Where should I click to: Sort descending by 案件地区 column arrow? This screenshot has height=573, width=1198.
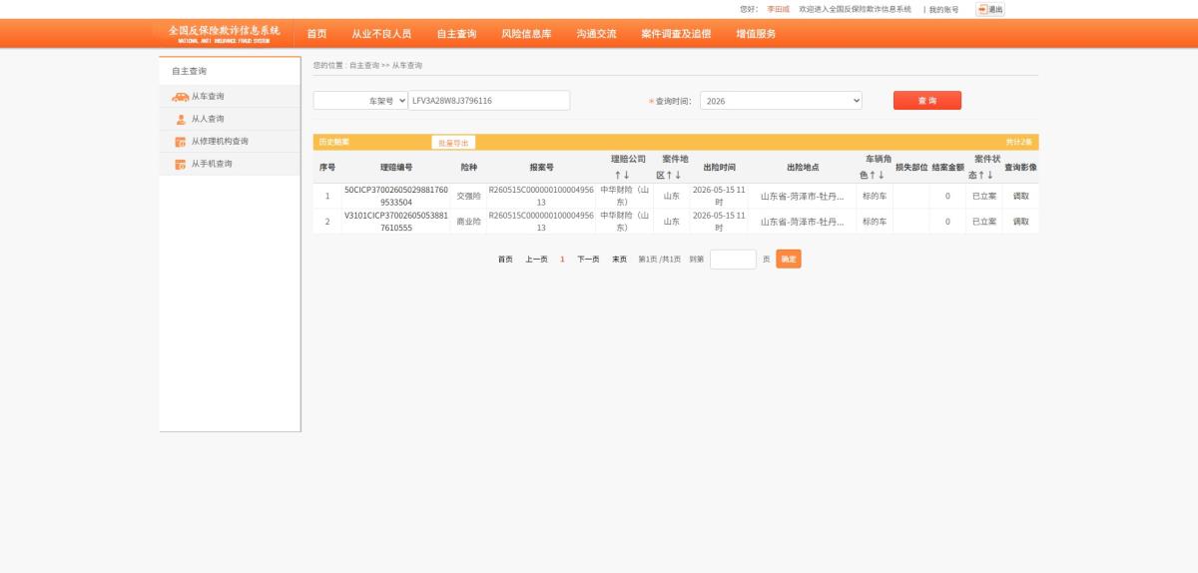(x=677, y=175)
